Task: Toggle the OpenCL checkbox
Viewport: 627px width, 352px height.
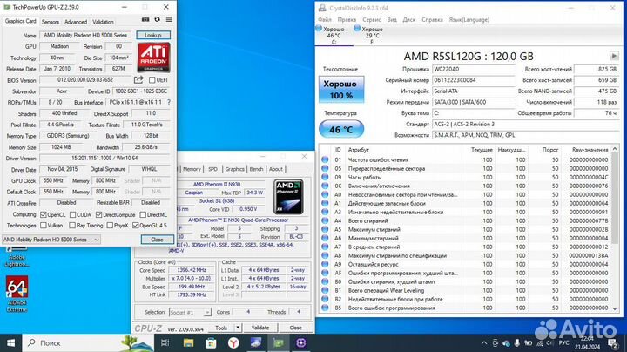Action: tap(44, 215)
